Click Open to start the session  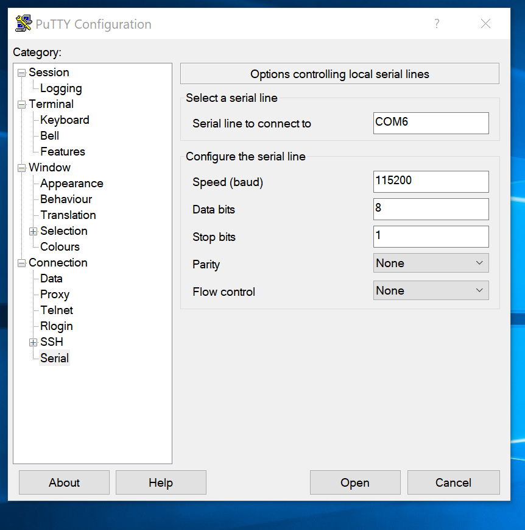[355, 482]
